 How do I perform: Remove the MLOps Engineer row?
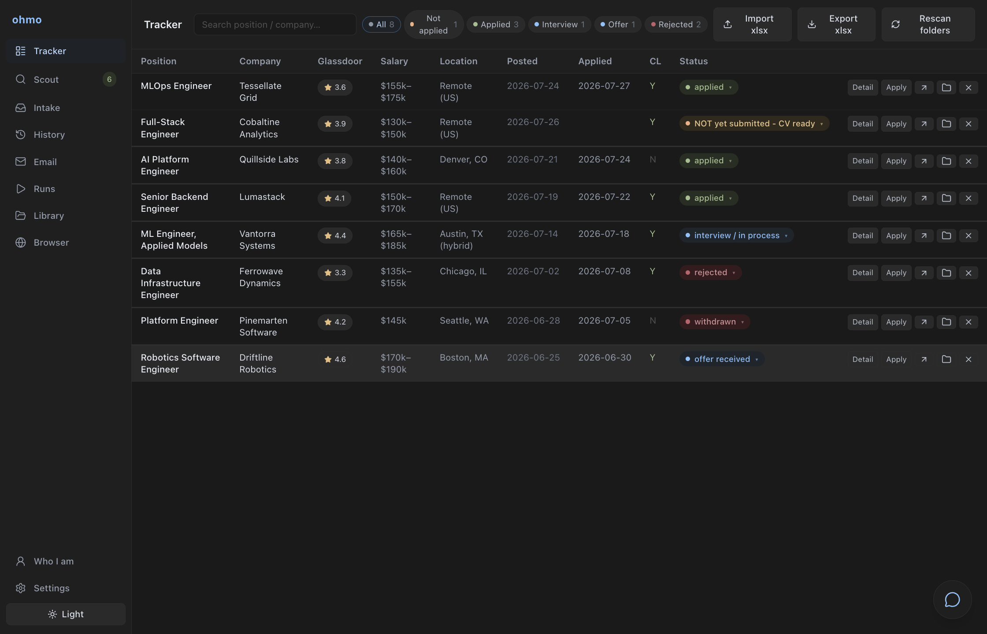[968, 87]
